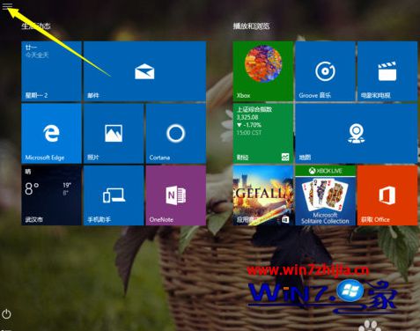Open the Store tile showing Siegefall
The image size is (420, 331).
click(x=263, y=195)
